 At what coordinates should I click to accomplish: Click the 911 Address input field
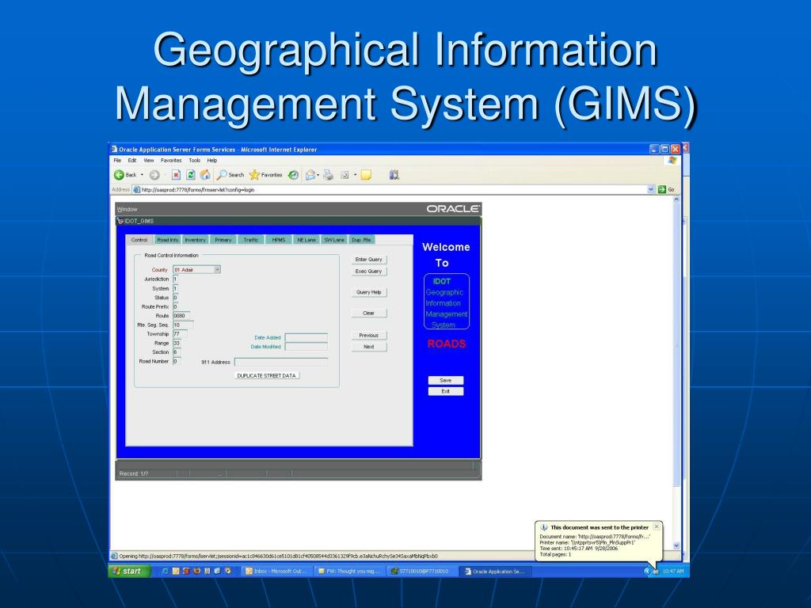coord(281,362)
